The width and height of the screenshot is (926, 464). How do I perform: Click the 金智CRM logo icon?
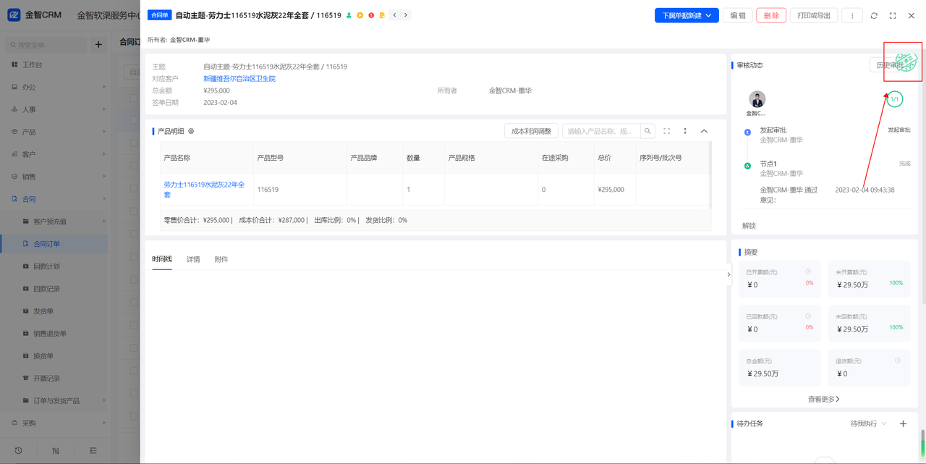(x=14, y=14)
